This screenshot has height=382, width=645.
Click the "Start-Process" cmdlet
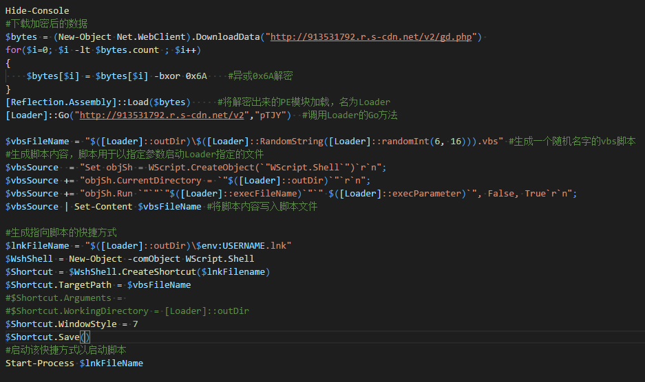point(39,363)
